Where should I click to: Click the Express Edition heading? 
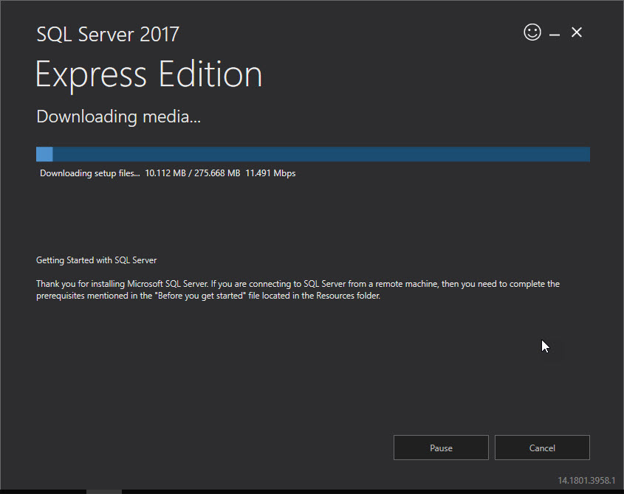[x=149, y=74]
